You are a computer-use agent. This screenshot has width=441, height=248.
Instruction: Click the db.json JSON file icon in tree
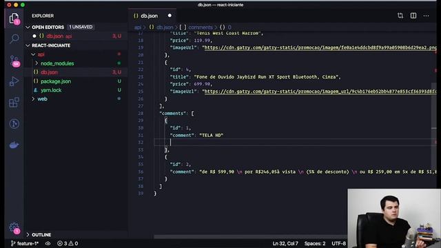[x=36, y=72]
